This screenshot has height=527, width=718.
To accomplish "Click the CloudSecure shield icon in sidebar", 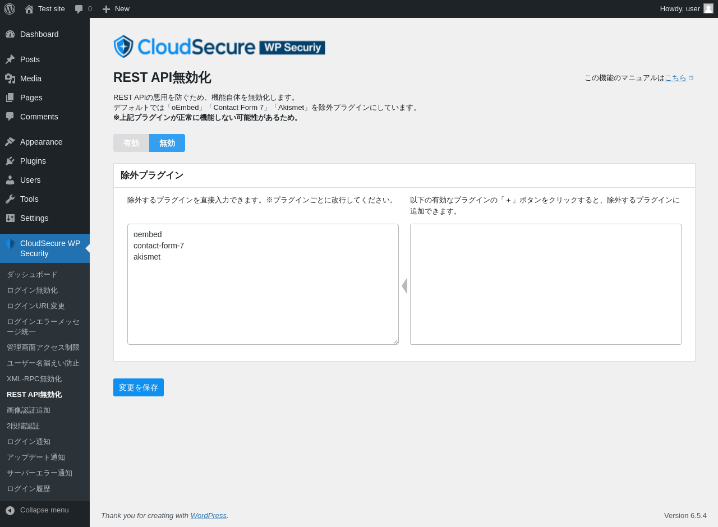I will point(10,244).
